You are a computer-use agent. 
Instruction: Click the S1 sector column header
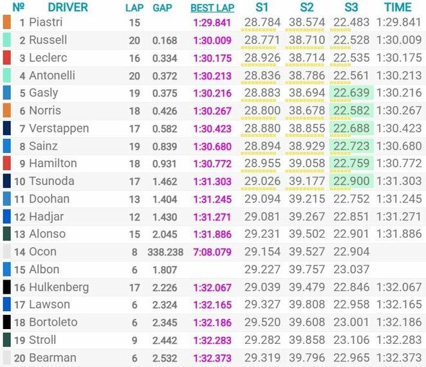pos(261,8)
